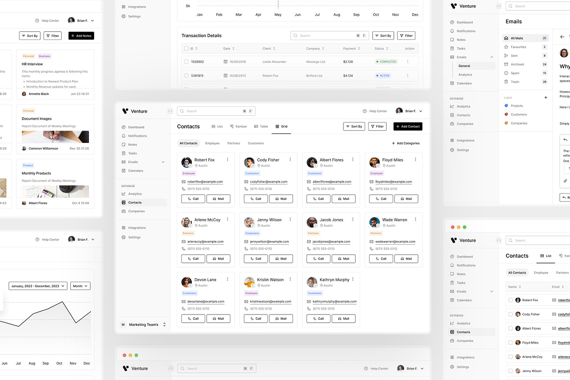Open Help Center in the center Contacts window

click(x=375, y=111)
